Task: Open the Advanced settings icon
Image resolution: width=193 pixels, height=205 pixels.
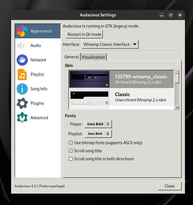Action: [x=22, y=118]
